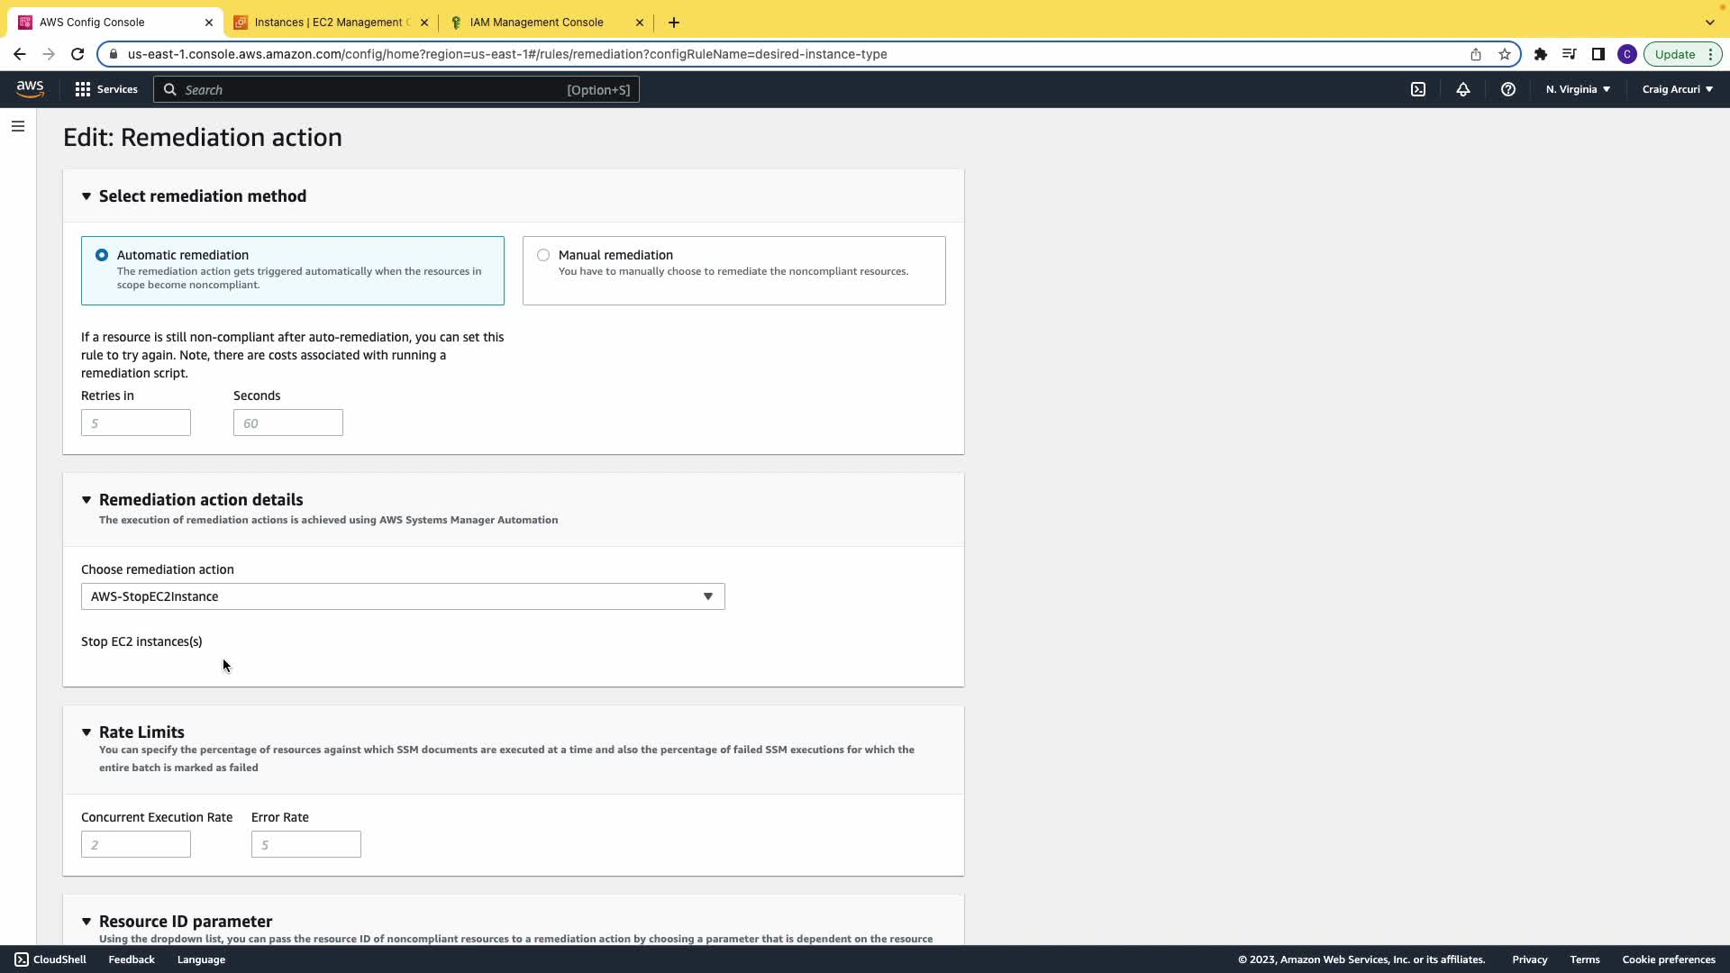Screen dimensions: 1730x973
Task: Collapse the Remediation action details section
Action: (x=86, y=500)
